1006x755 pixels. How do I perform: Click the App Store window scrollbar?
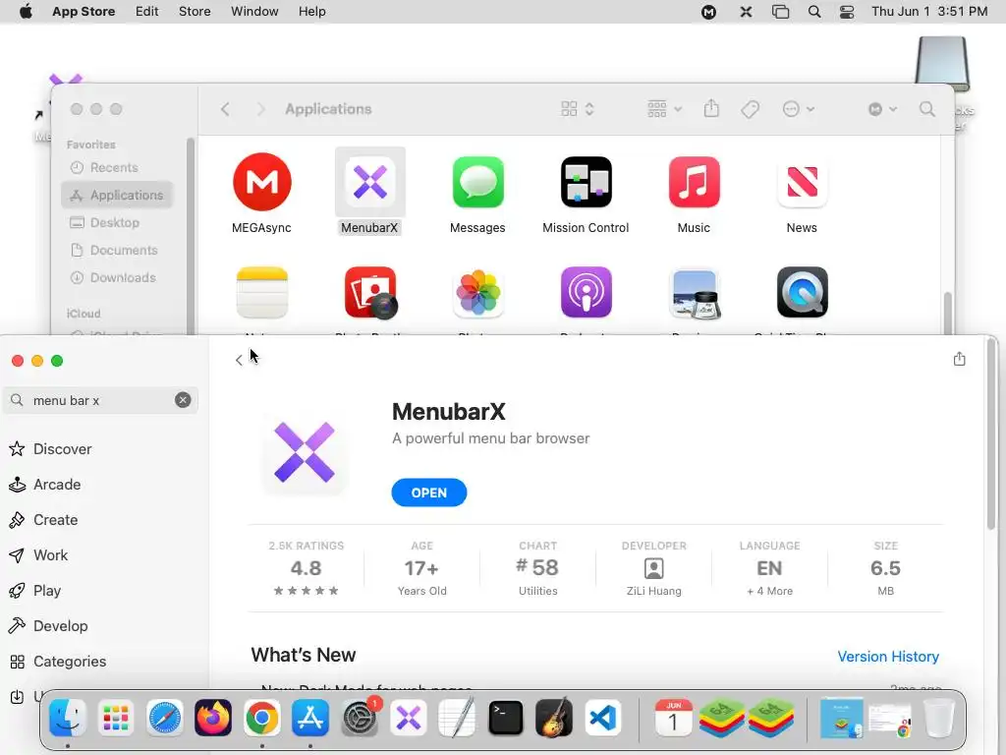tap(991, 434)
